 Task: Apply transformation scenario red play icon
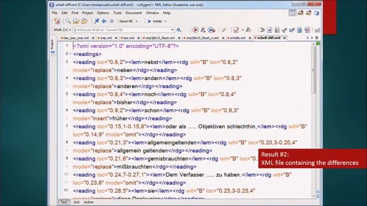(x=195, y=30)
